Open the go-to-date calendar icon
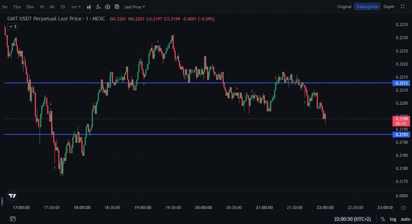 tap(13, 219)
